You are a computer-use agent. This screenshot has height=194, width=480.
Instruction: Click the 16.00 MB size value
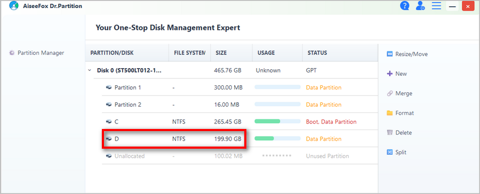tap(226, 104)
